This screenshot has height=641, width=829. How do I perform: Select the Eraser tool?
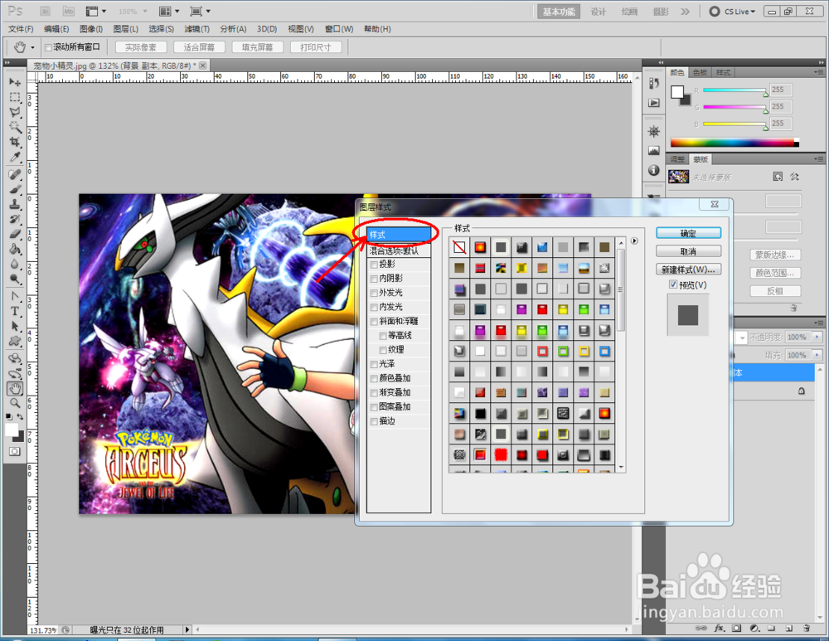tap(15, 234)
